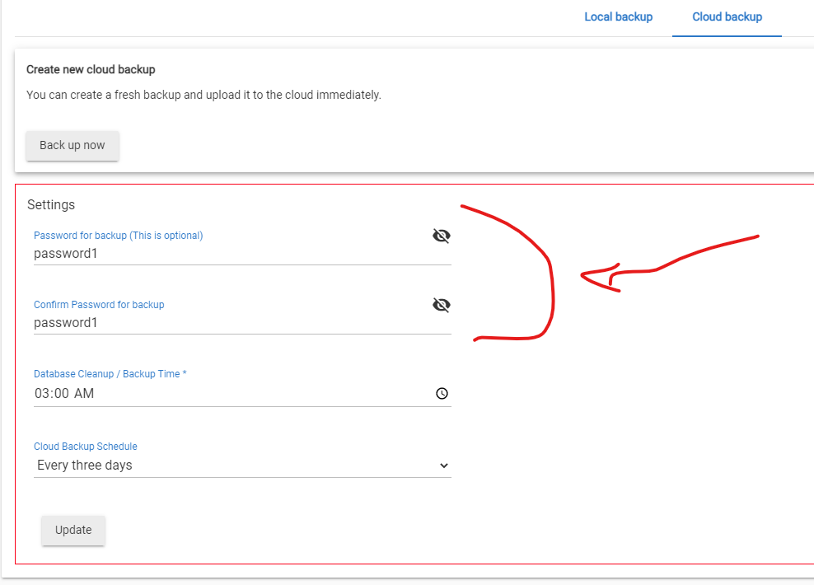The width and height of the screenshot is (814, 585).
Task: Click the Database Cleanup / Backup Time label
Action: tap(110, 374)
